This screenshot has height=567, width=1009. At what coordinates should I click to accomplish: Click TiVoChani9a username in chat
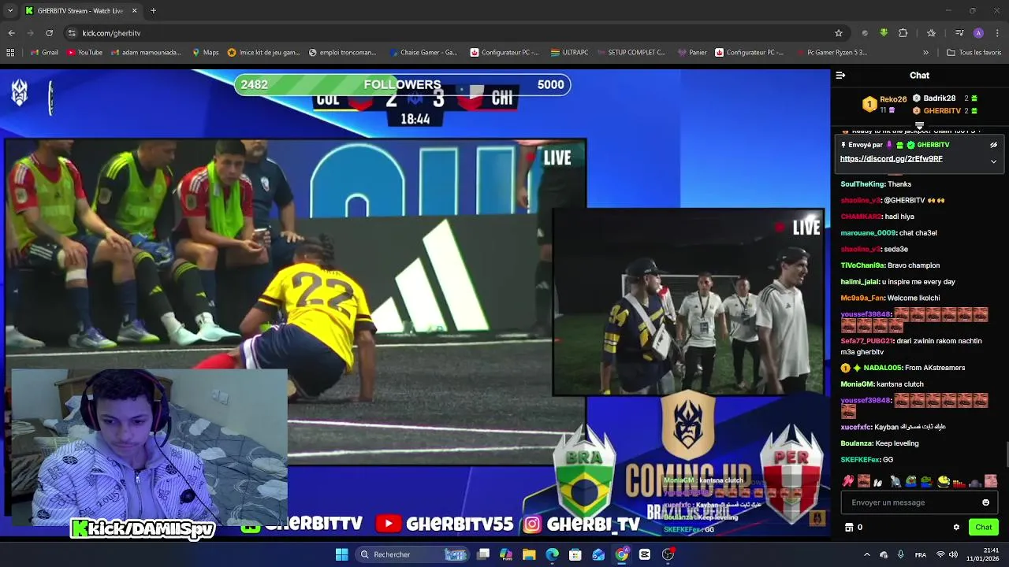862,265
